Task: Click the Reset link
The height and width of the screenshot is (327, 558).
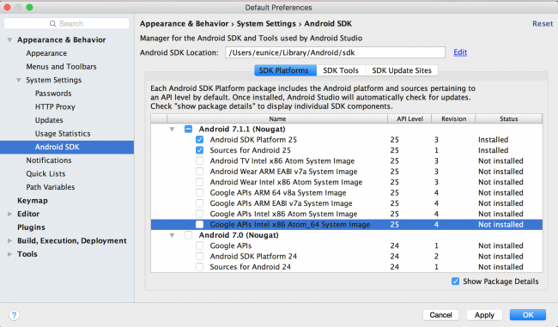Action: pyautogui.click(x=543, y=23)
